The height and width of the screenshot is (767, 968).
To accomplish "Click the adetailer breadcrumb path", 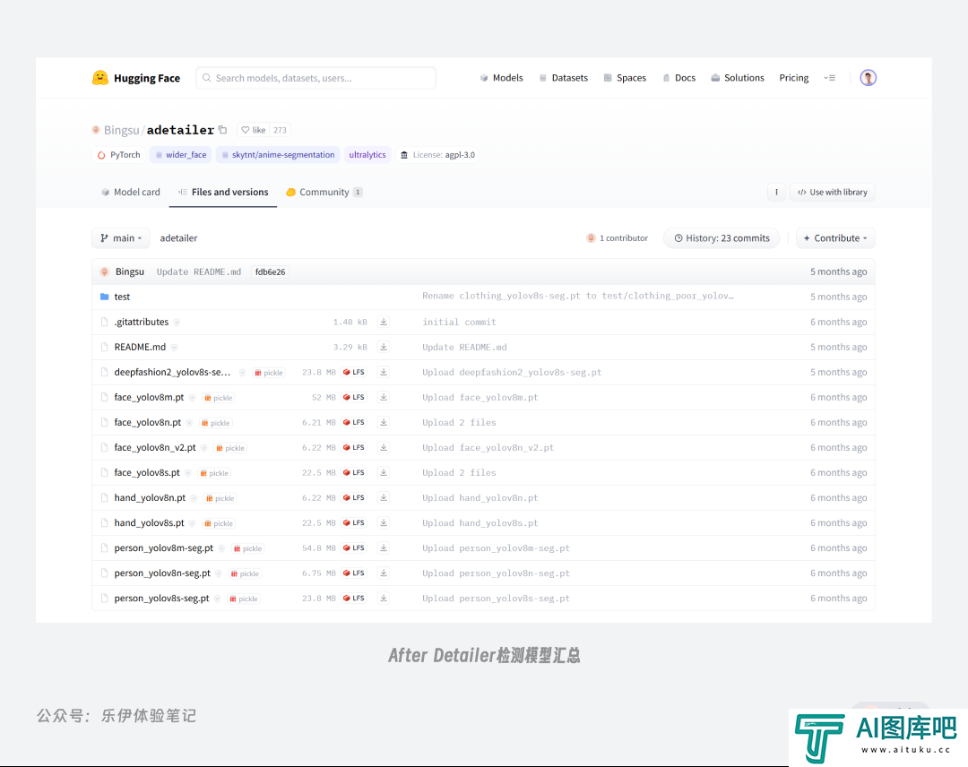I will (178, 238).
